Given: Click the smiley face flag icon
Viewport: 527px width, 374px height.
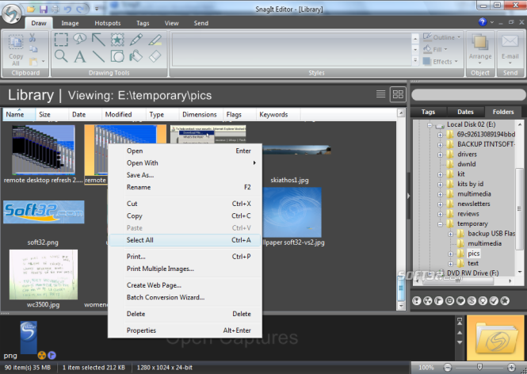Looking at the screenshot, I should 449,301.
